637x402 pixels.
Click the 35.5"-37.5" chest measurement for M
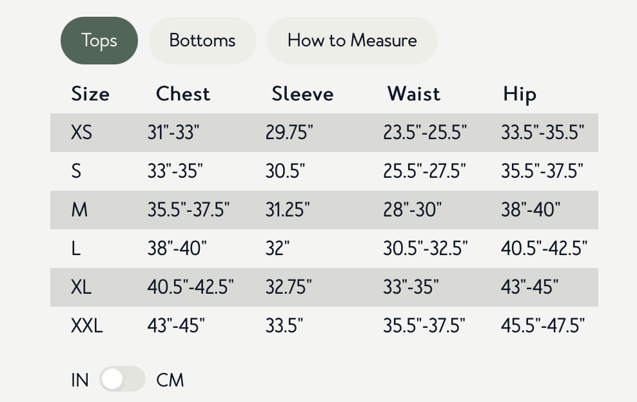(188, 210)
